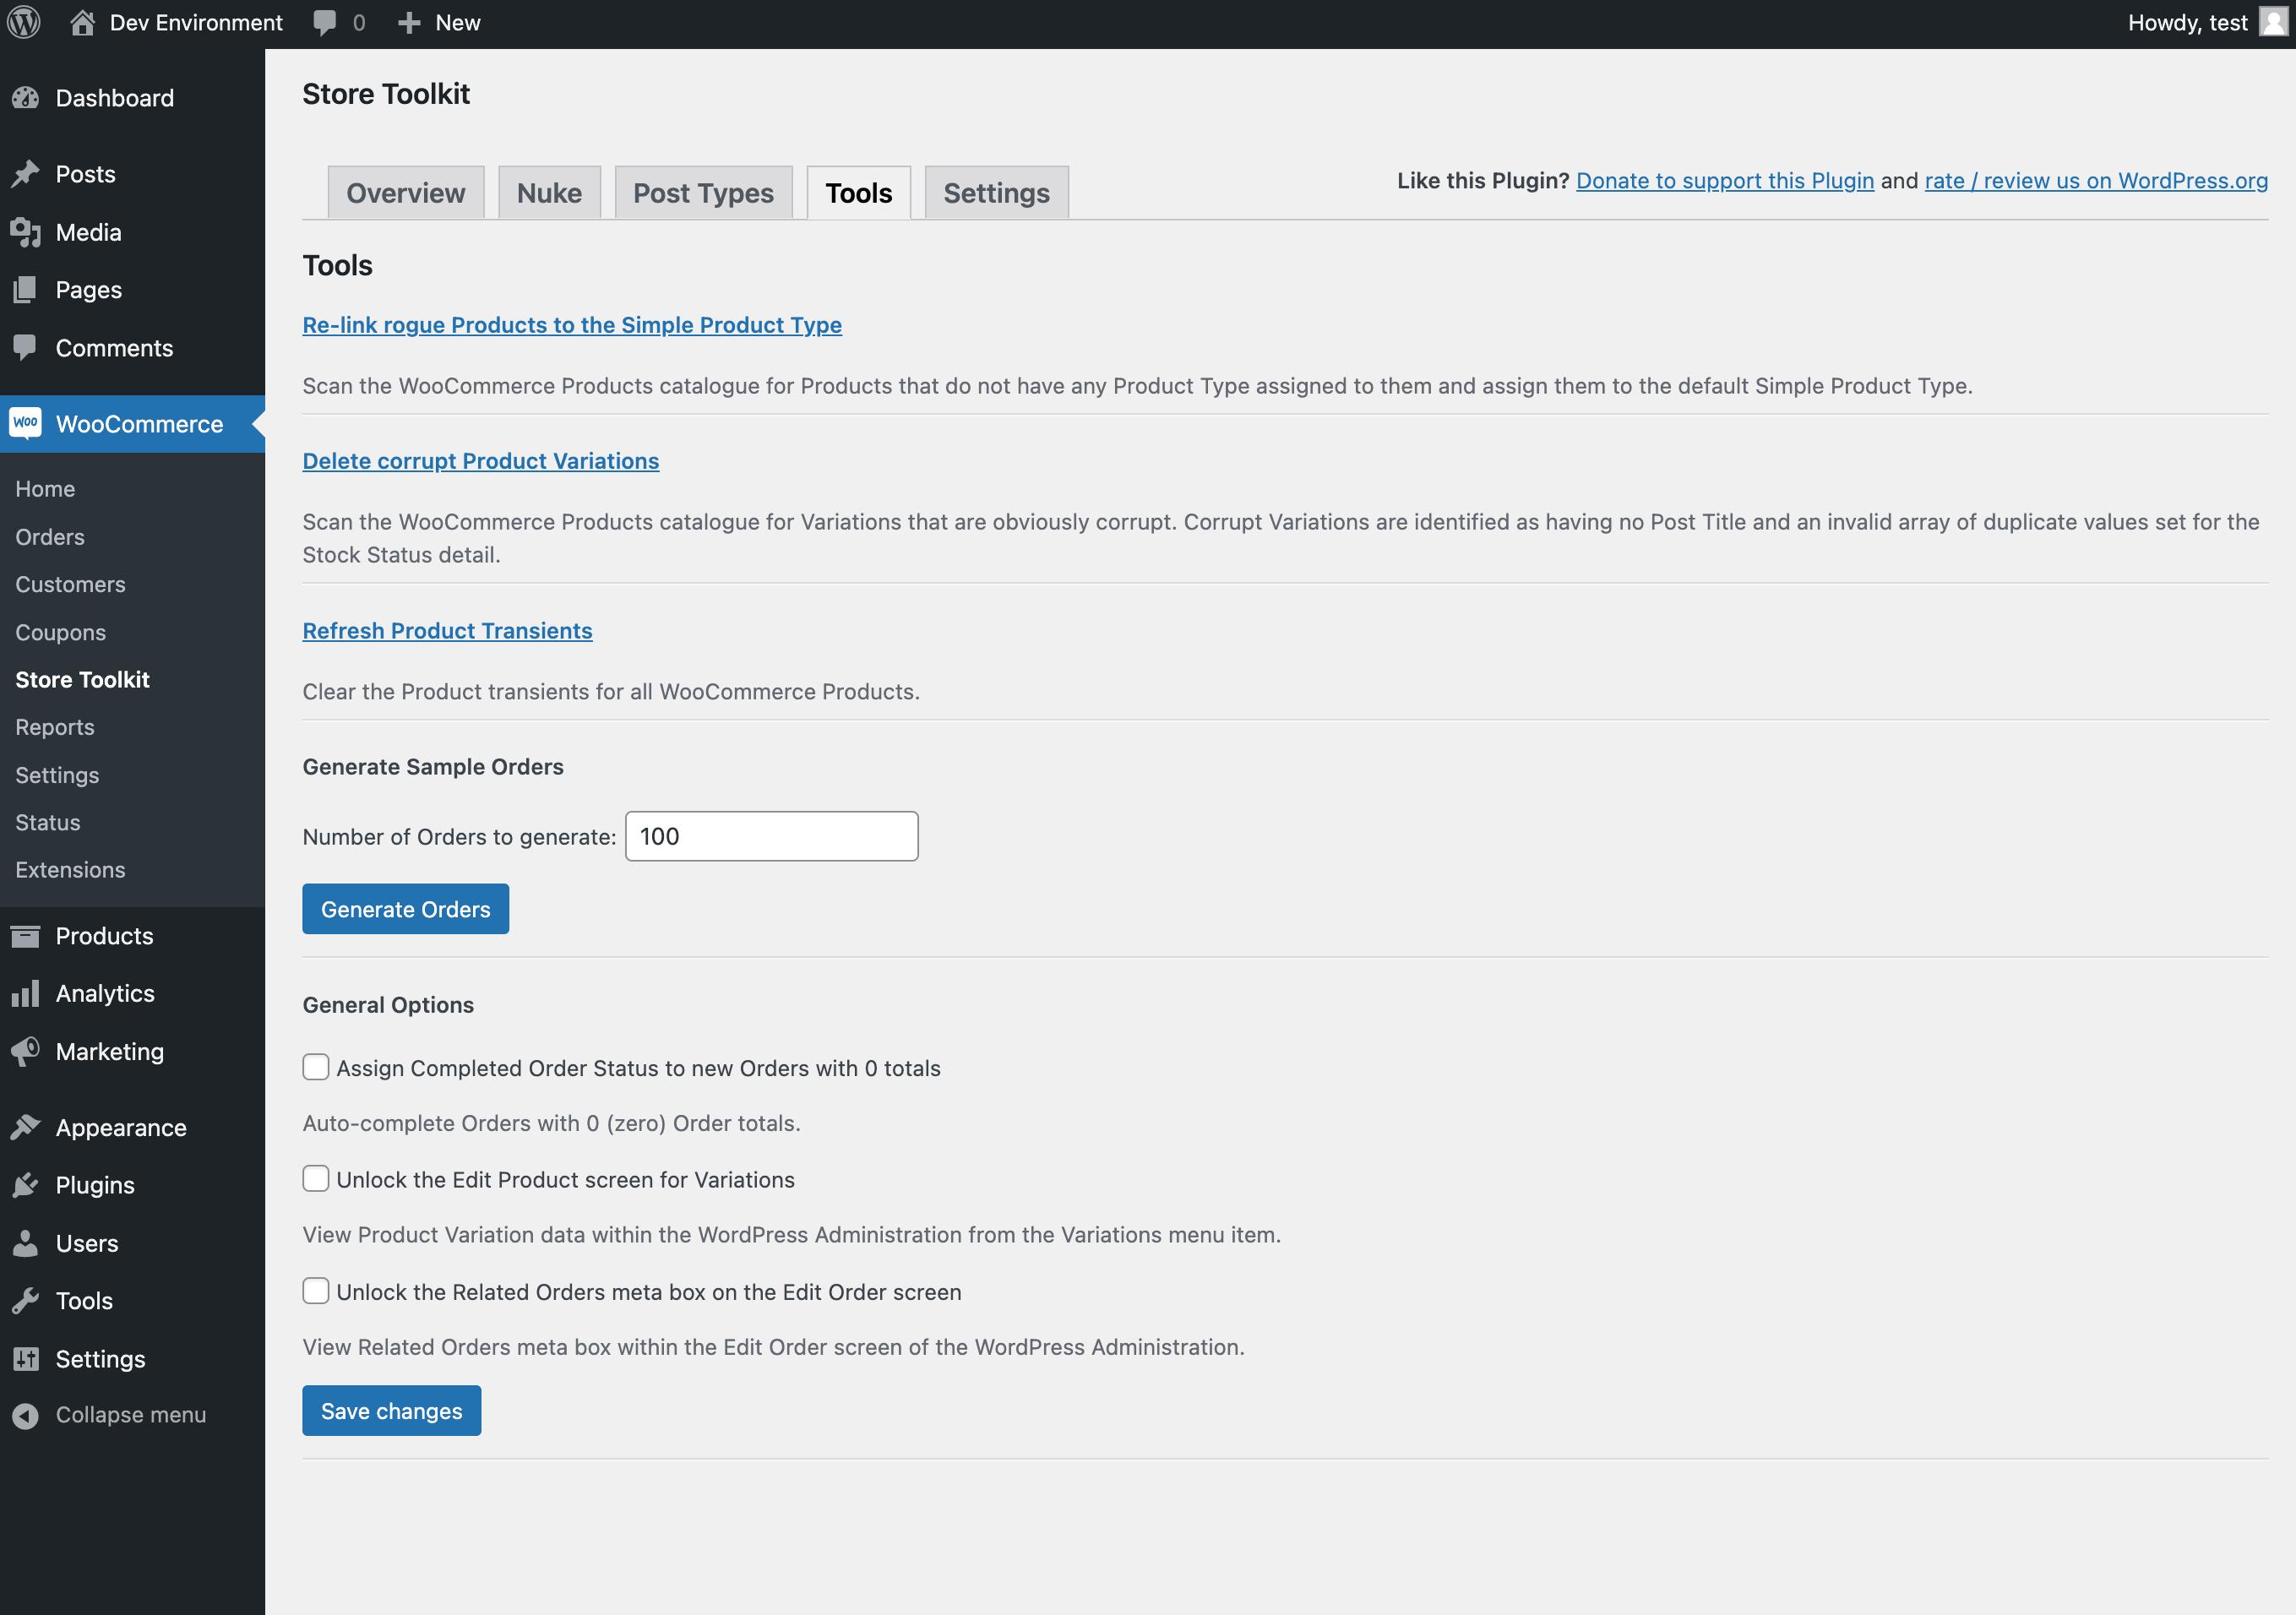The height and width of the screenshot is (1615, 2296).
Task: Click Re-link rogue Products link
Action: click(571, 324)
